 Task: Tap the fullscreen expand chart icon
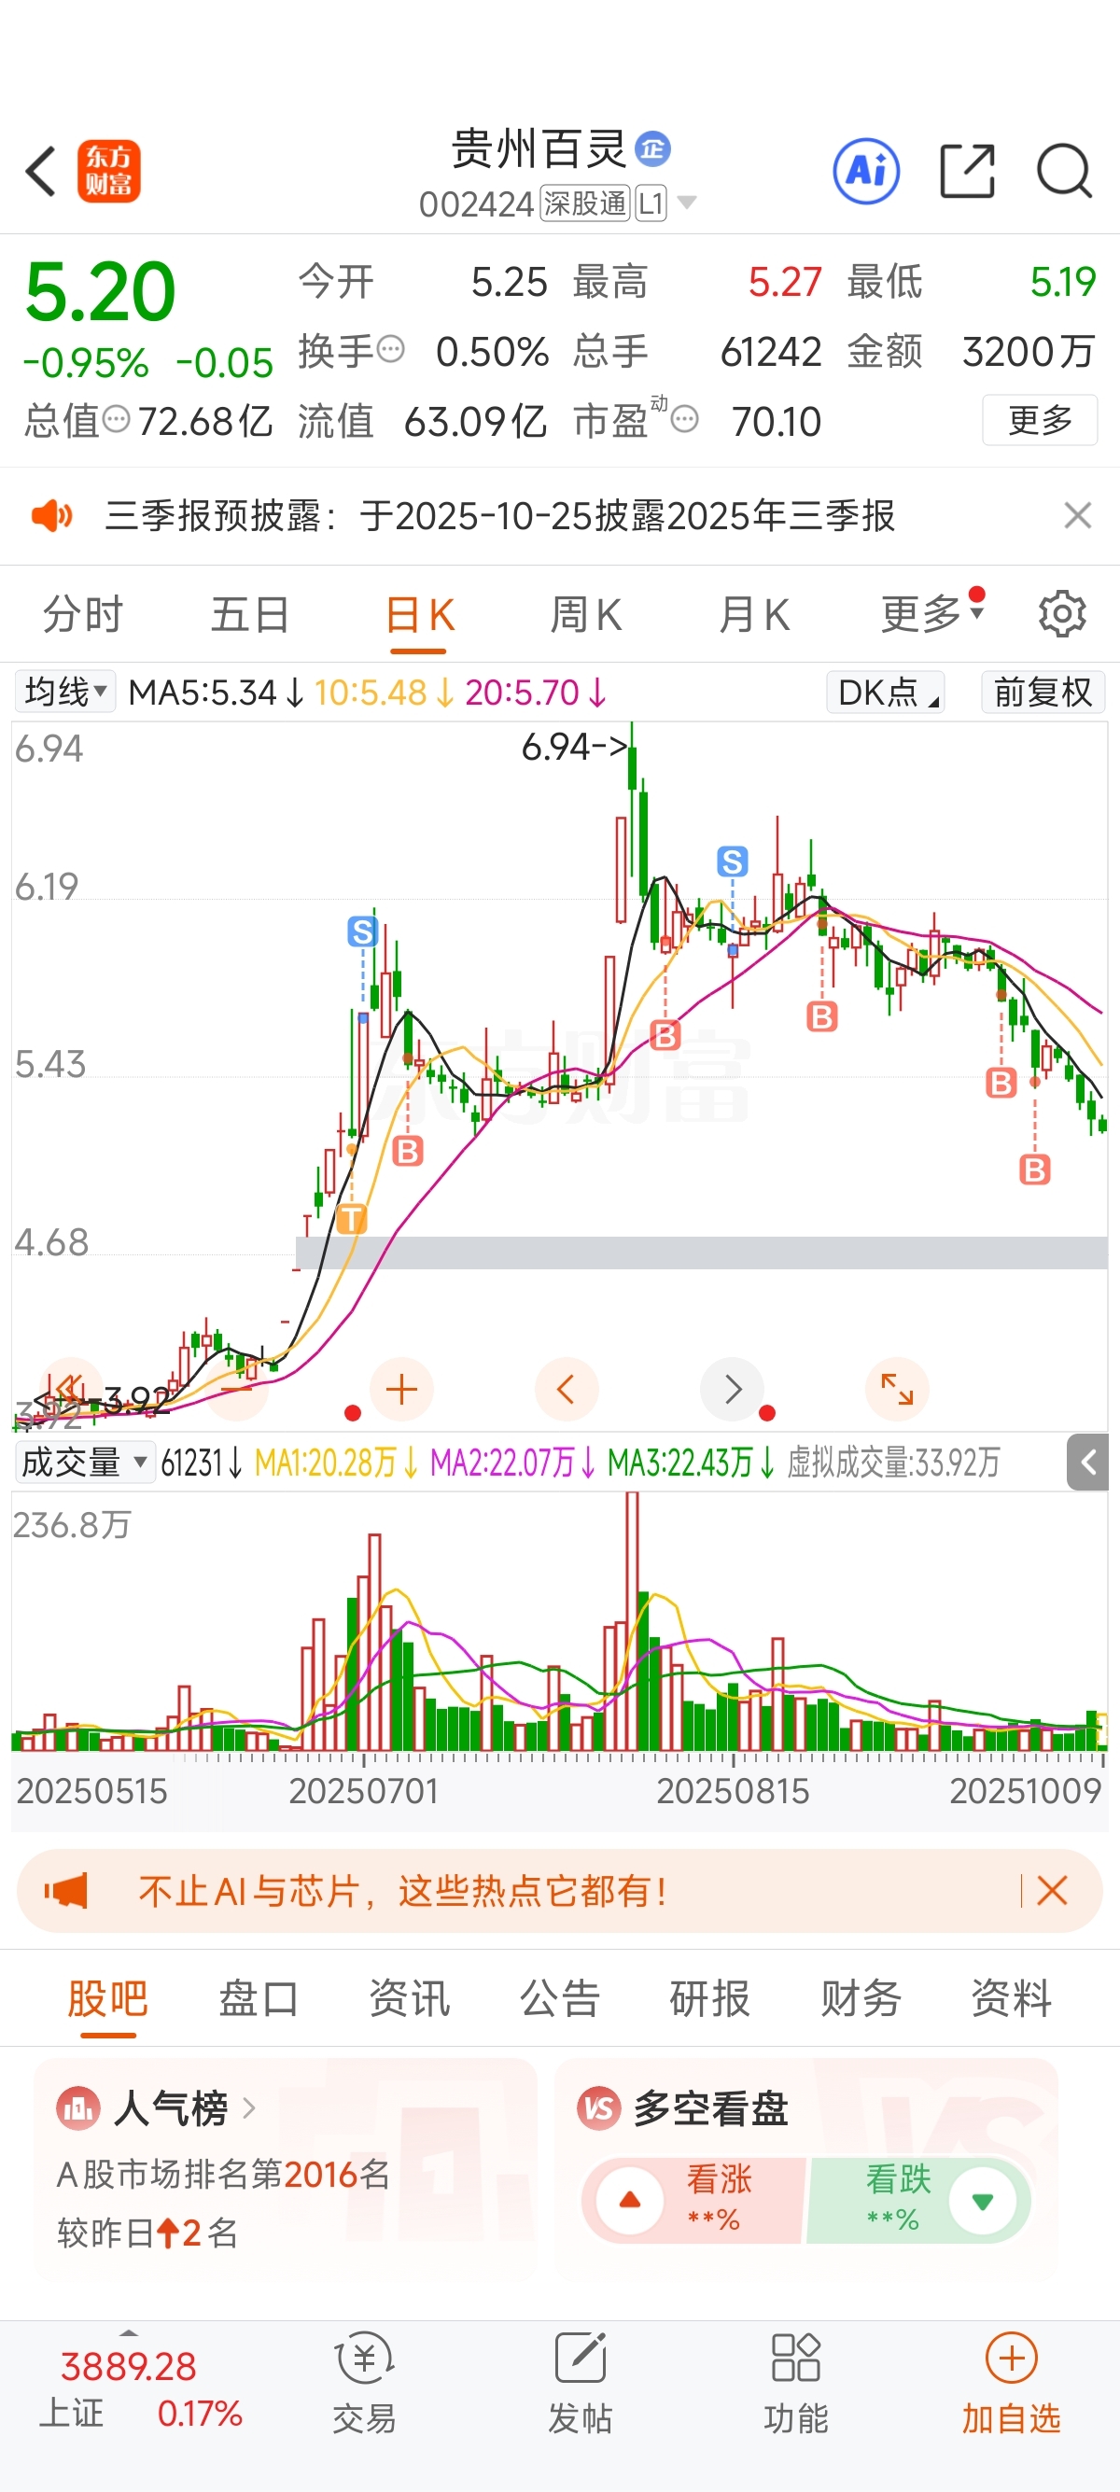898,1390
